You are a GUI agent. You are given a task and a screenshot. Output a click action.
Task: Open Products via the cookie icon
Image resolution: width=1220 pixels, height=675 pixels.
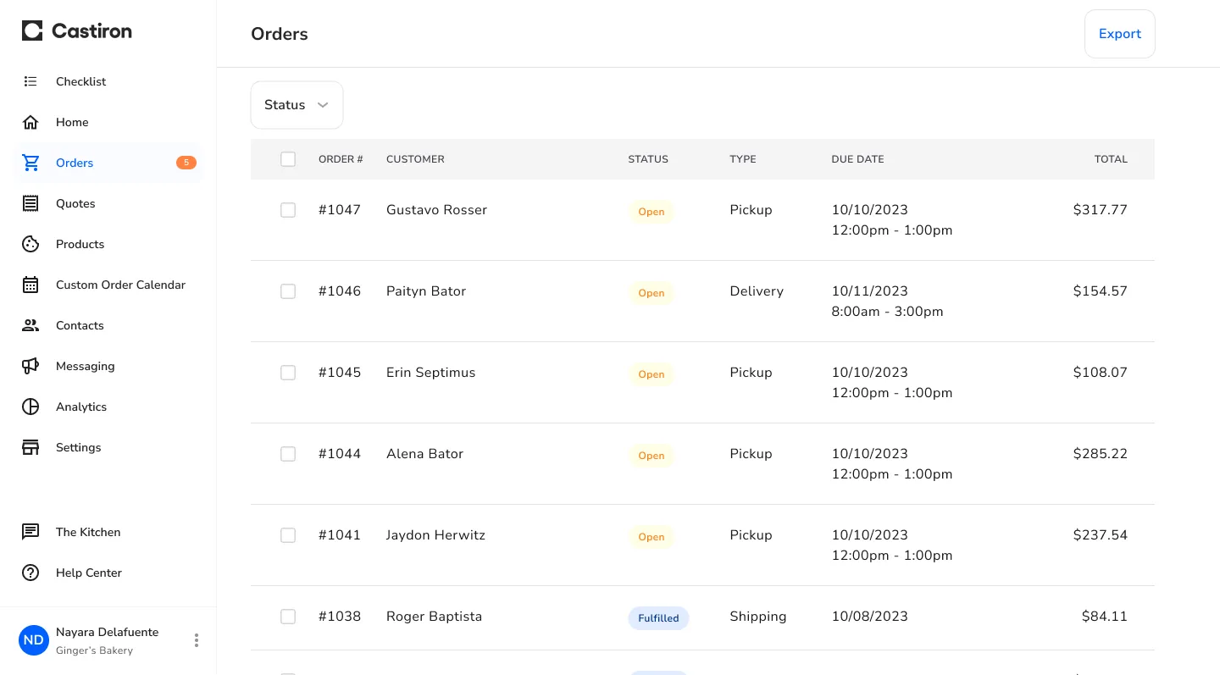tap(30, 244)
